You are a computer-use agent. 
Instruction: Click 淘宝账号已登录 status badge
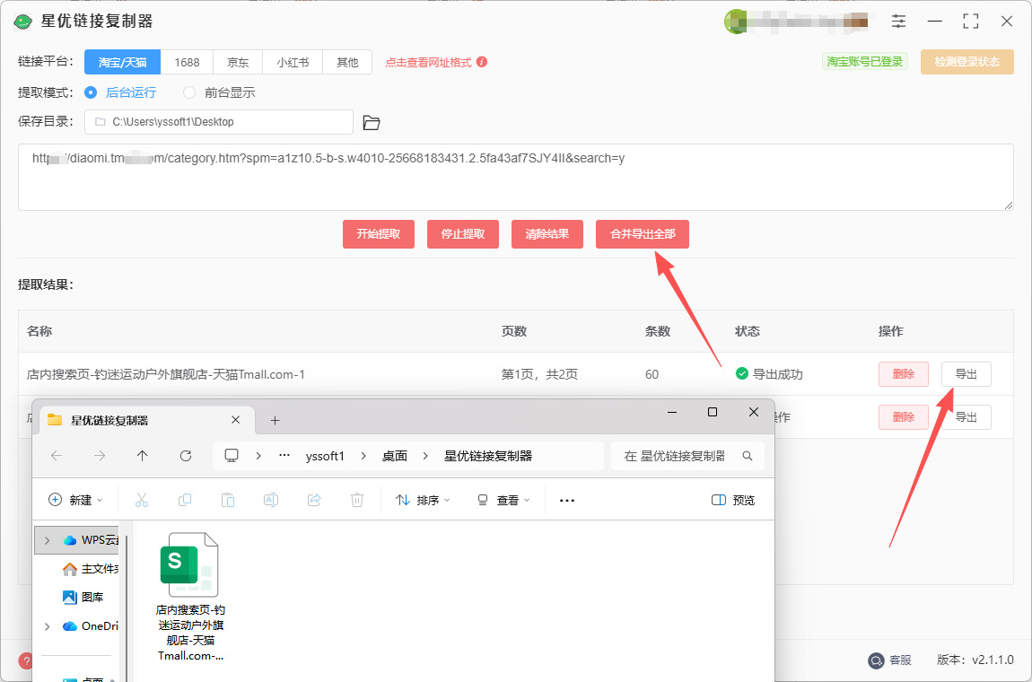[x=865, y=61]
